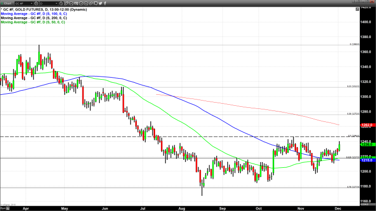Image resolution: width=376 pixels, height=211 pixels.
Task: Click the symbol search magnifier icon
Action: click(x=36, y=4)
